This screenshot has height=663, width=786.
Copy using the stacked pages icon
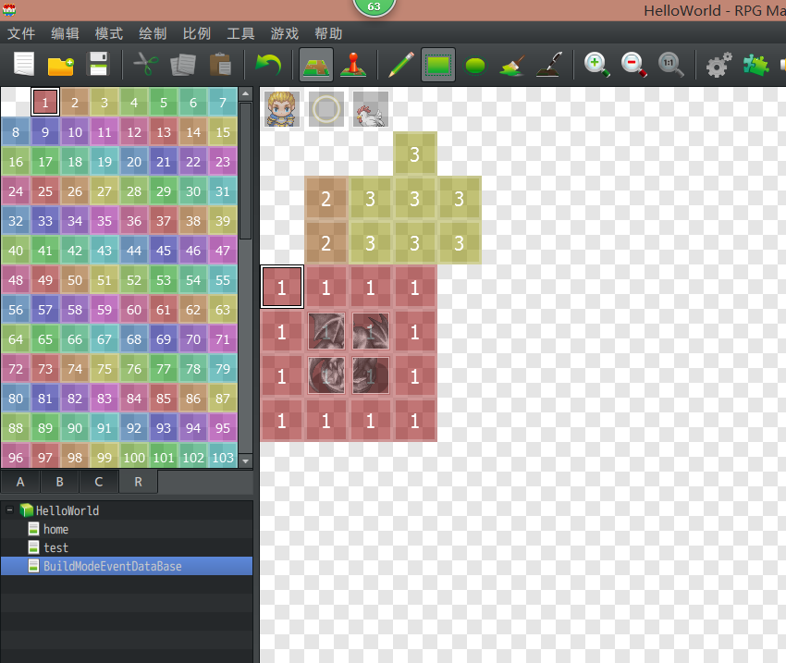pos(182,65)
